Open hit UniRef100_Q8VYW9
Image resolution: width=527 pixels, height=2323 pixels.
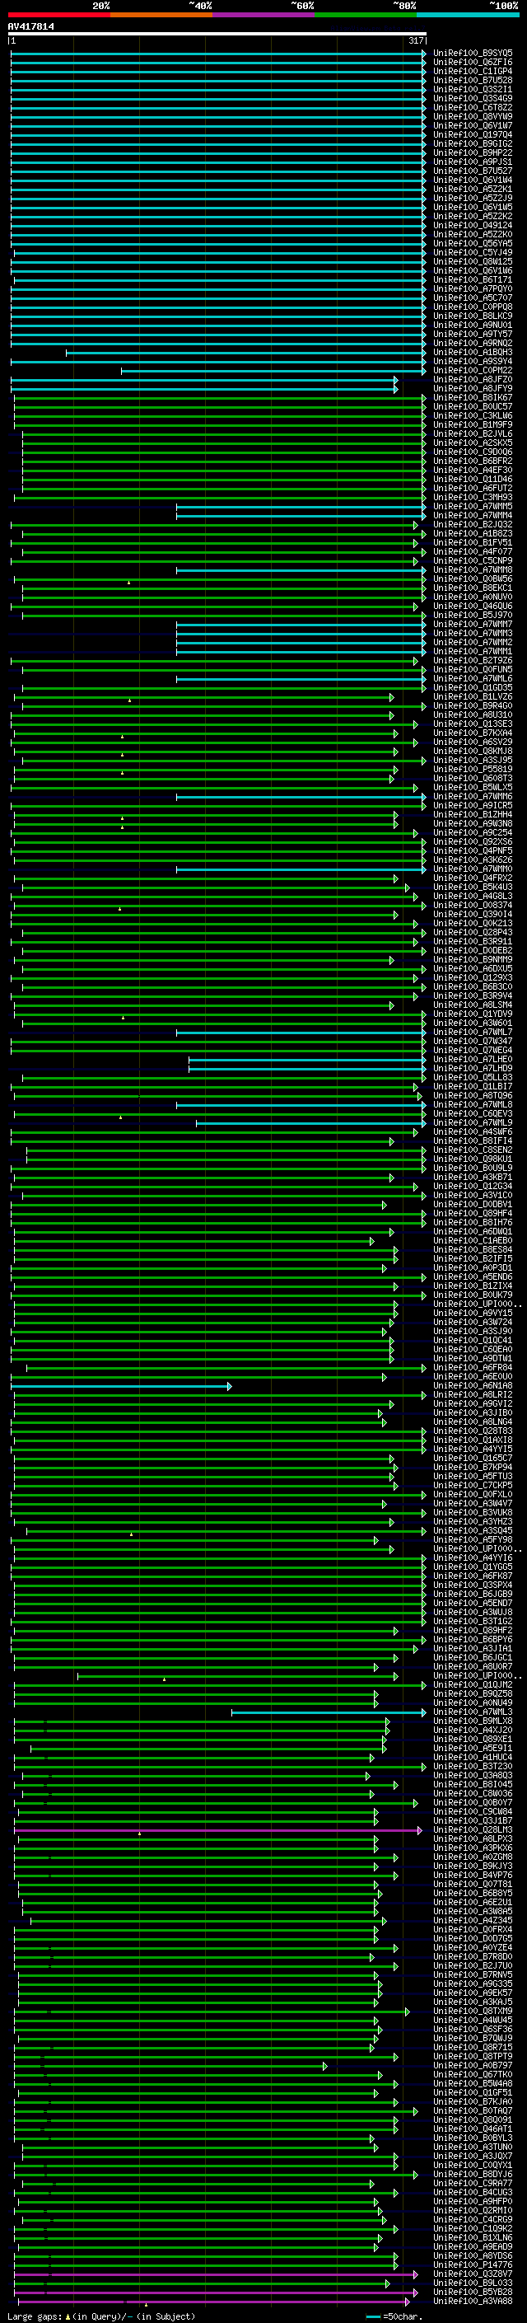click(473, 116)
